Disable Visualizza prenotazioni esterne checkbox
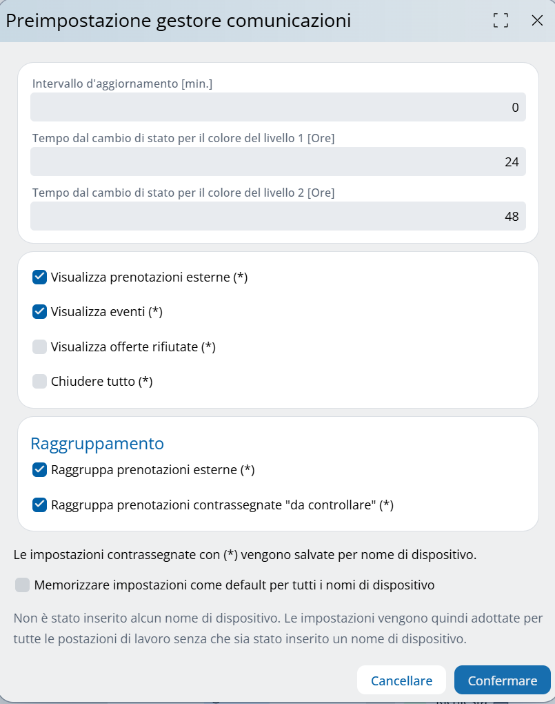The height and width of the screenshot is (704, 555). click(x=40, y=277)
